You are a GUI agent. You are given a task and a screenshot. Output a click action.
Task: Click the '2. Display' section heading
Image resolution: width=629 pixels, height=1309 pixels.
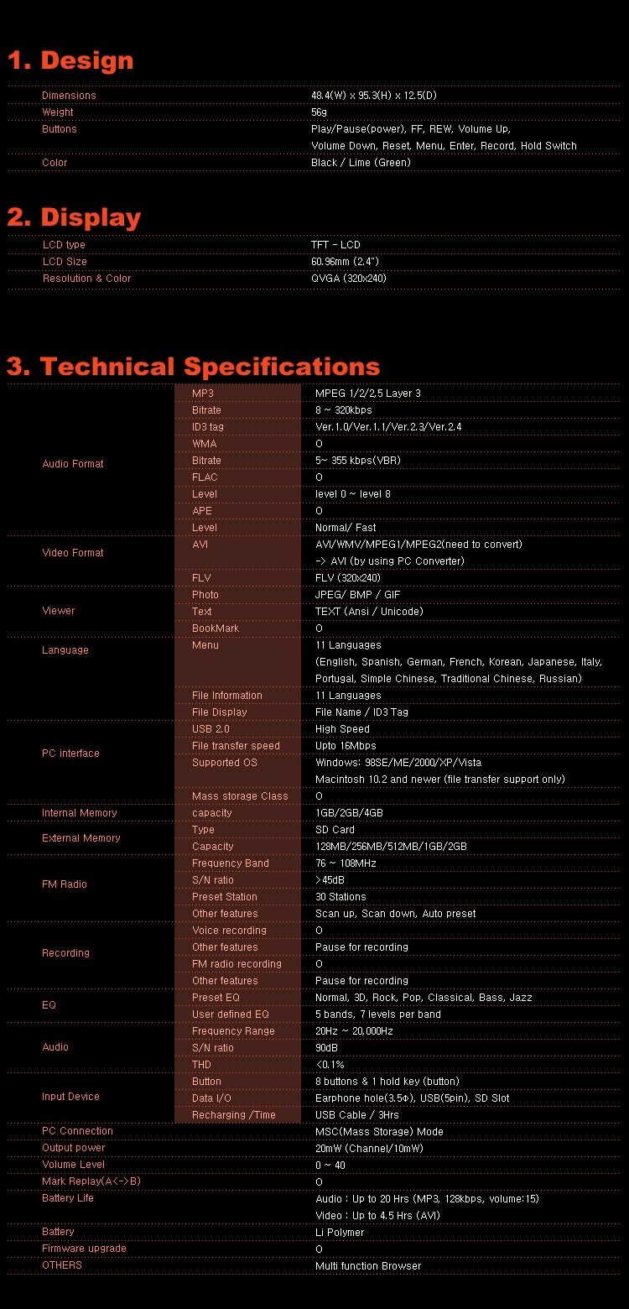(x=74, y=217)
